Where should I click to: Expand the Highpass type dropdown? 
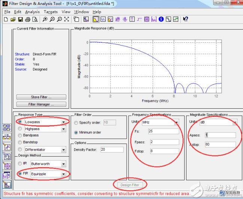tap(63, 129)
